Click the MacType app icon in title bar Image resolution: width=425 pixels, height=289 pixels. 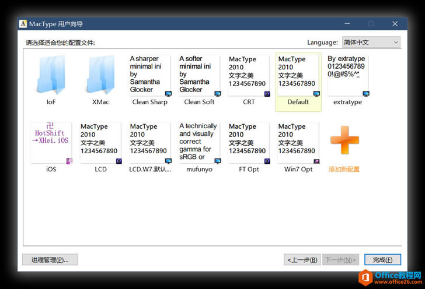(x=23, y=24)
